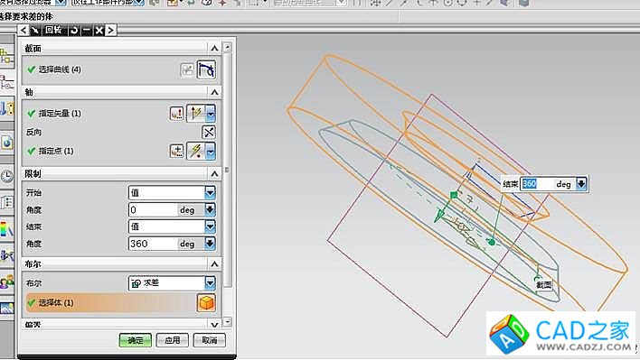Click the reset arrow icon in dialog title bar

click(x=74, y=30)
